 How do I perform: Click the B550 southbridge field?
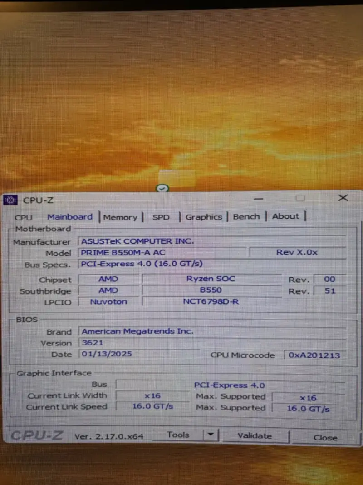point(211,290)
